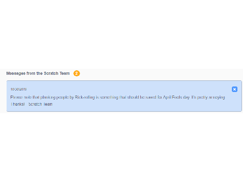Click the word something in the message
This screenshot has width=243, height=182.
tap(109, 97)
